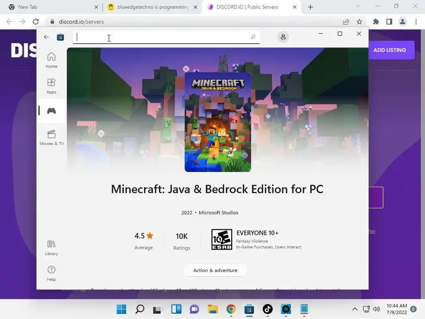Open Chrome profile avatar
The image size is (425, 319).
tap(403, 22)
